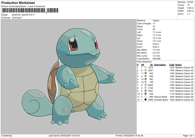195x138 pixels.
Task: Click the 'Printed: 02/02/2024 14.03.38' text
Action: point(129,135)
